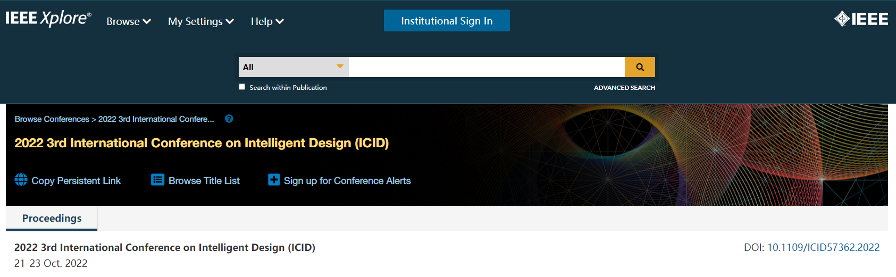Click the IEEE Xplore logo
Screen dimensions: 896x277
[48, 19]
